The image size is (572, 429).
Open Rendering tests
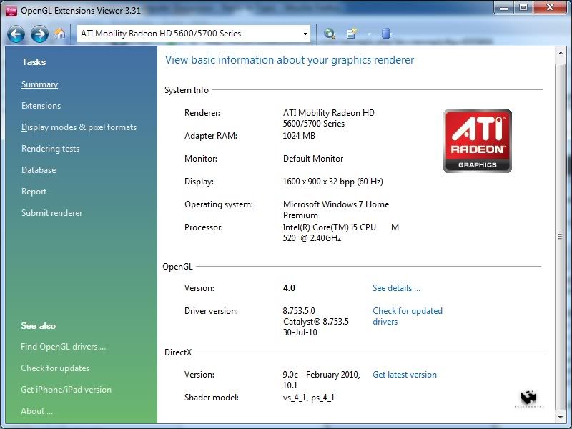[x=50, y=149]
